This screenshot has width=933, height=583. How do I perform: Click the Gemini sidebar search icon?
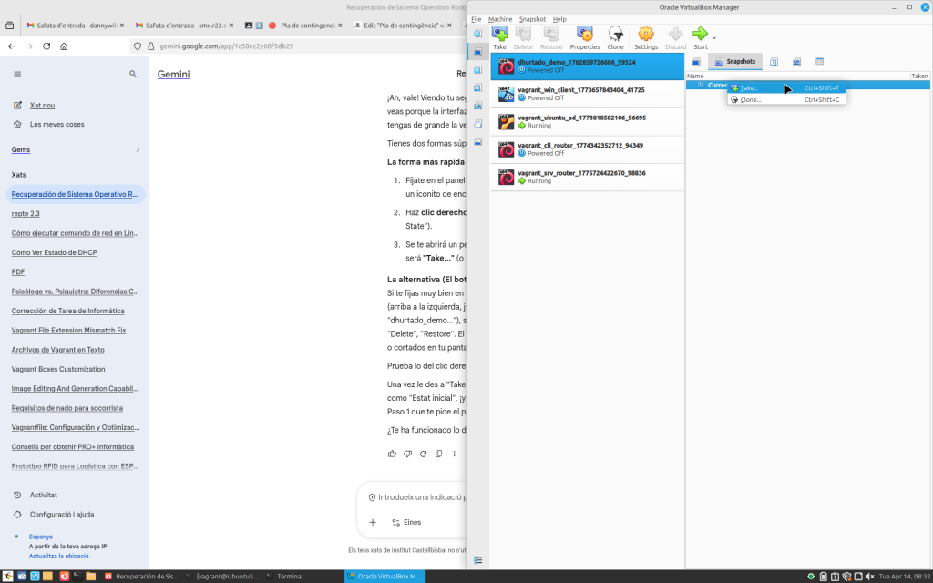pos(133,74)
